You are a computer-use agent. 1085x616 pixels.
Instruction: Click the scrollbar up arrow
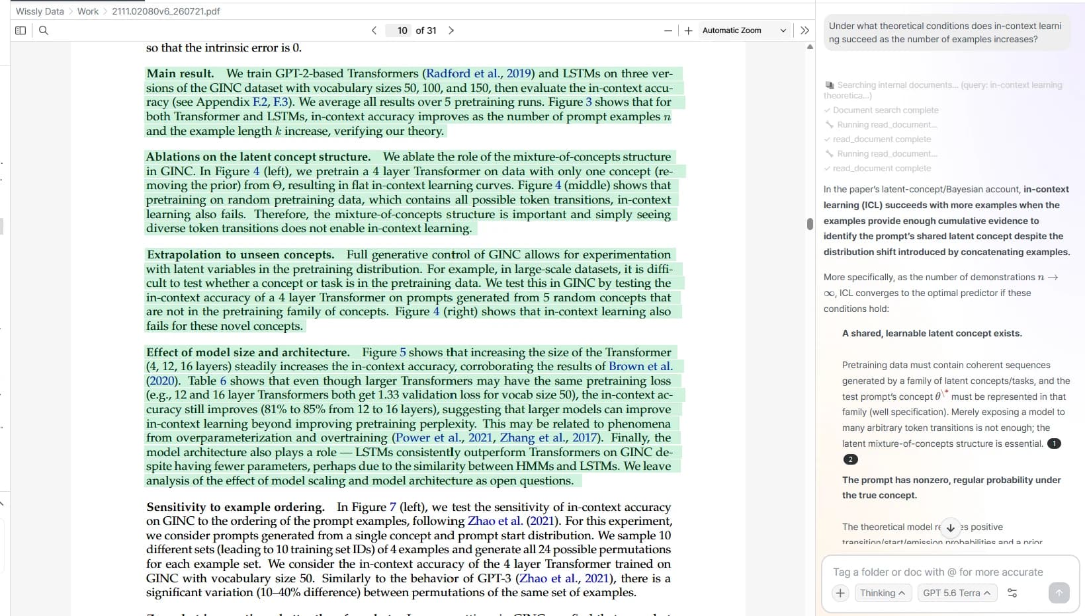[x=810, y=47]
